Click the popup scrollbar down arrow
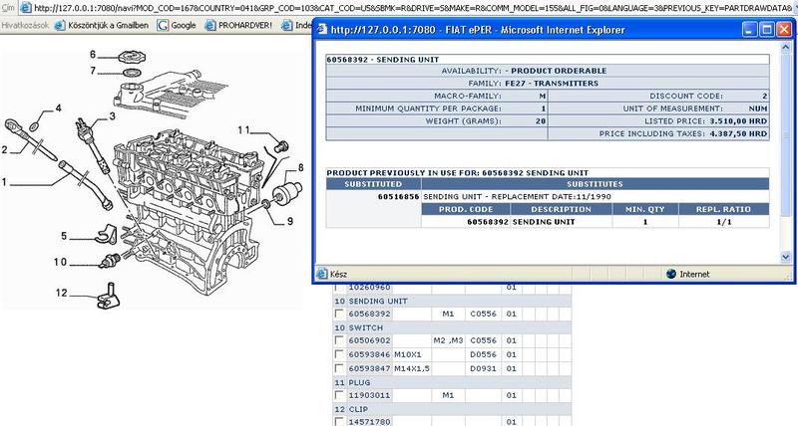Image resolution: width=798 pixels, height=426 pixels. pos(785,258)
